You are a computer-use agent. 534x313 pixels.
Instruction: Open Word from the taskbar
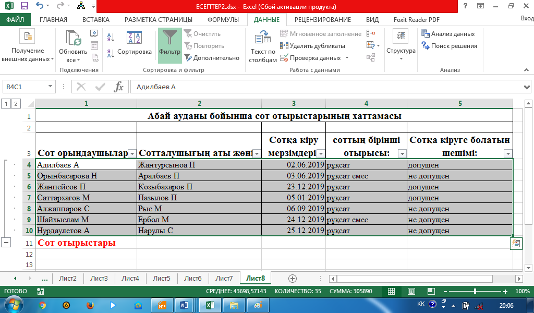[184, 305]
